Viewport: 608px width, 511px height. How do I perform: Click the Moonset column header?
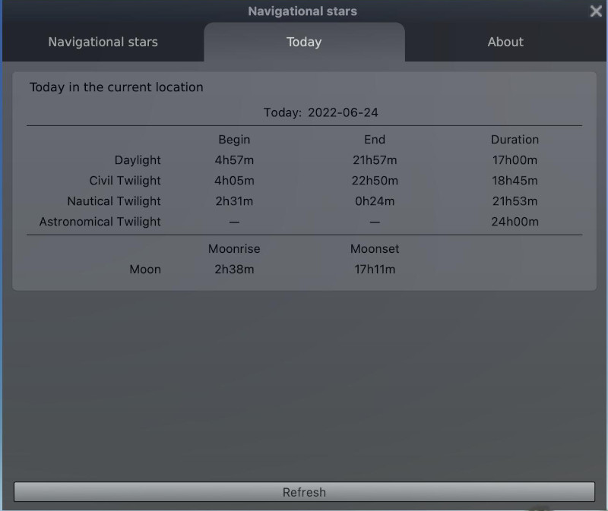tap(375, 249)
